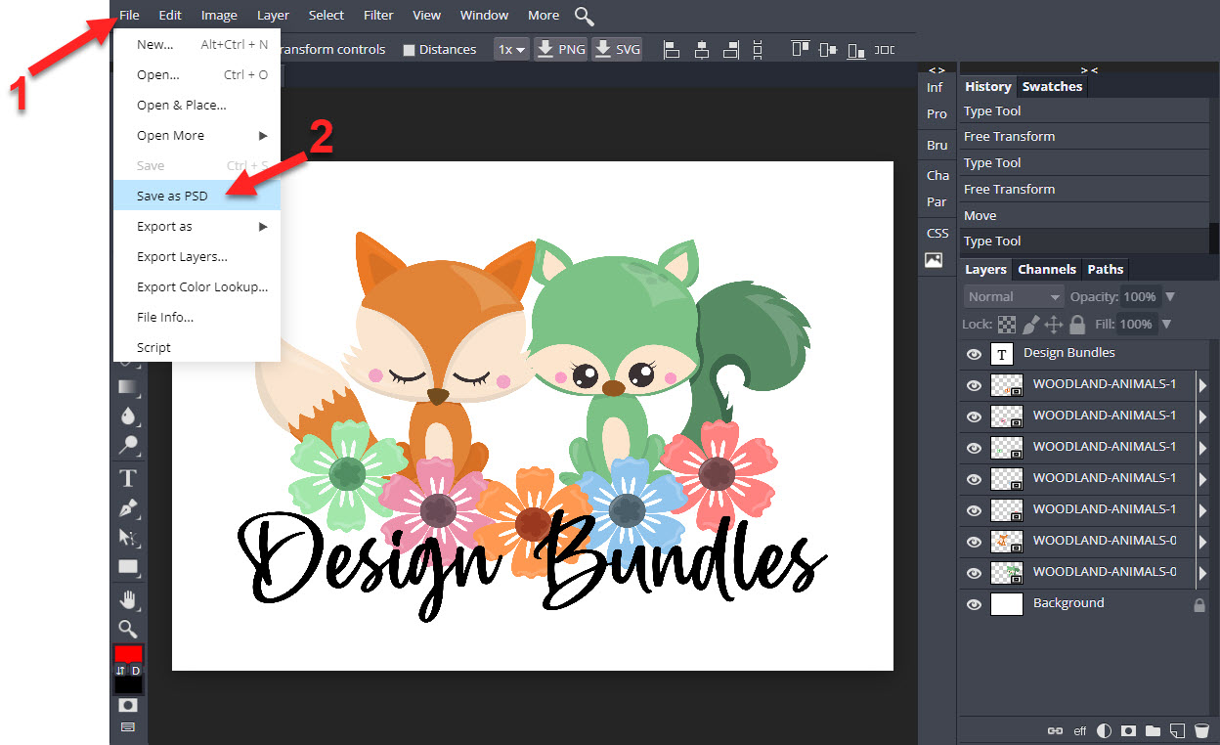This screenshot has width=1220, height=745.
Task: Open layer effects via eff button
Action: [x=1080, y=730]
